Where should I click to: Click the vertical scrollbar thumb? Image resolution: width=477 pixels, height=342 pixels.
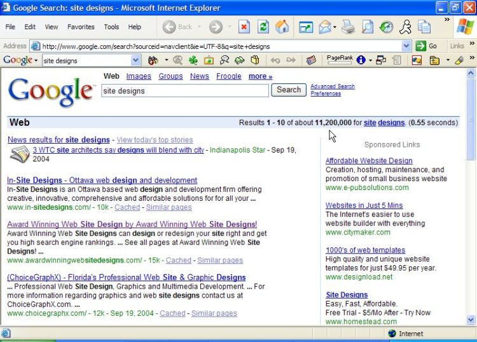pyautogui.click(x=471, y=119)
